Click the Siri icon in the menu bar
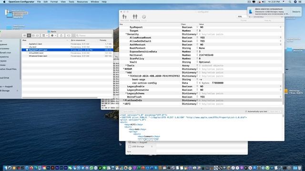The image size is (305, 171). tap(295, 2)
